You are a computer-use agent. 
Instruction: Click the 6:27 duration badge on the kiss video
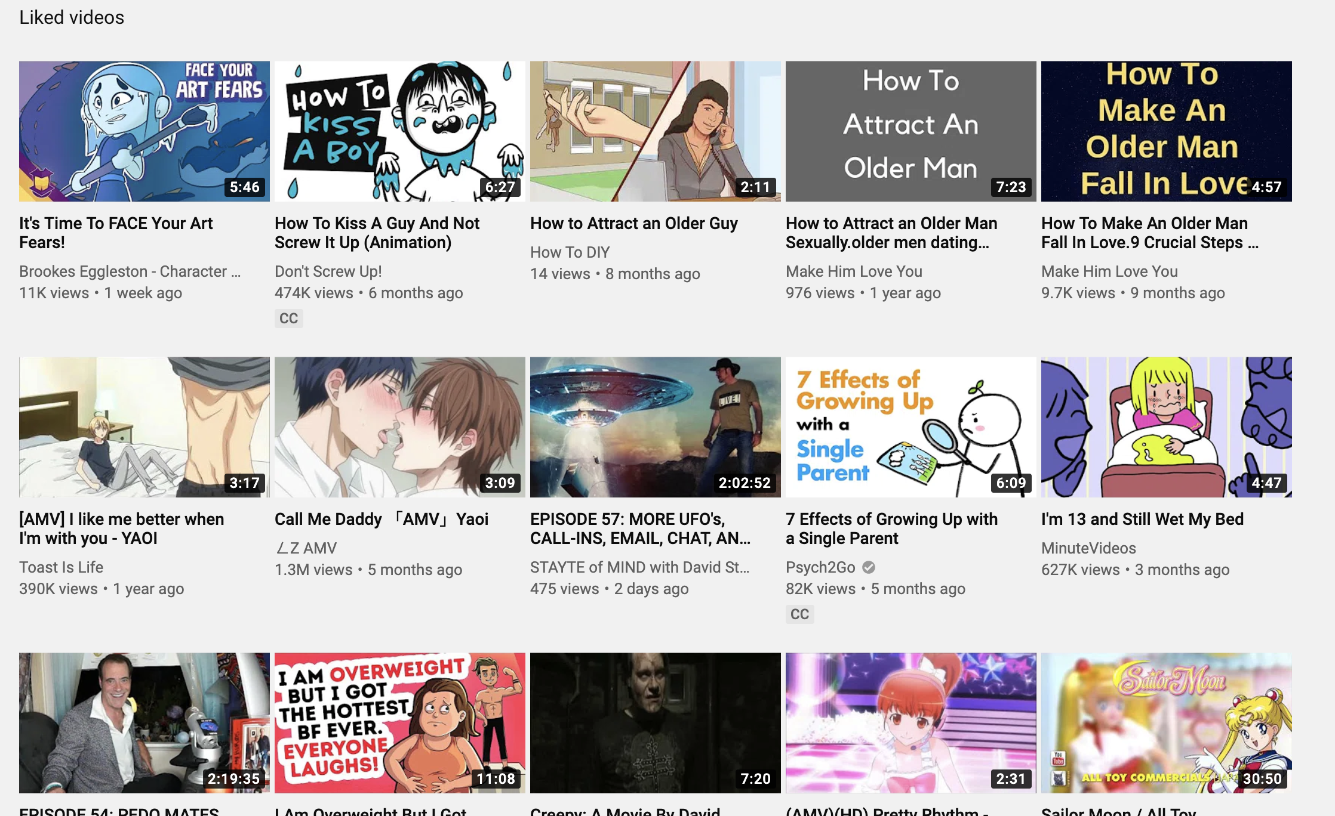click(500, 187)
